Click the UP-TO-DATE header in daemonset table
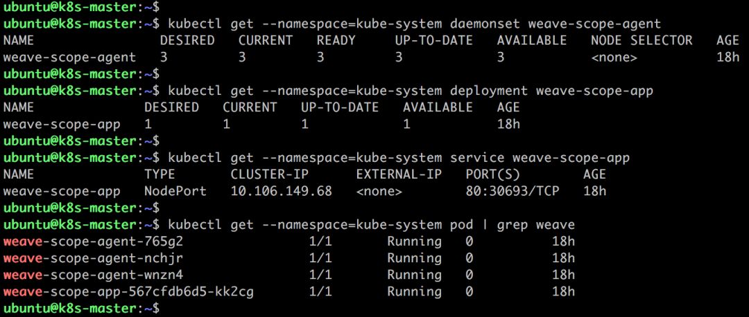This screenshot has height=317, width=749. point(433,41)
